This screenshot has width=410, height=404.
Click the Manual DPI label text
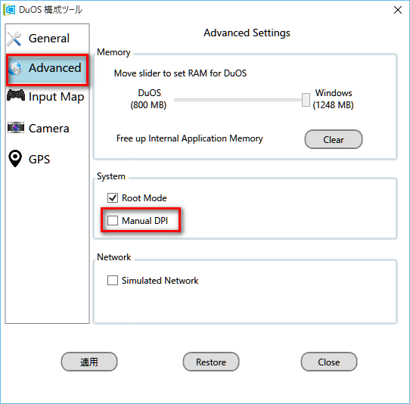click(144, 221)
